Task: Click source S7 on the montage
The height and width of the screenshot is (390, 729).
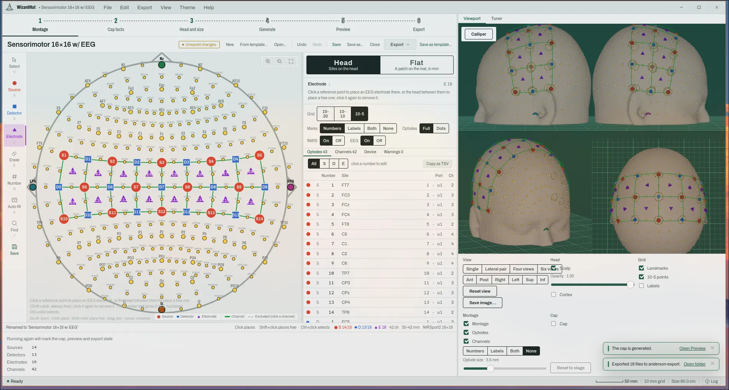Action: (x=136, y=187)
